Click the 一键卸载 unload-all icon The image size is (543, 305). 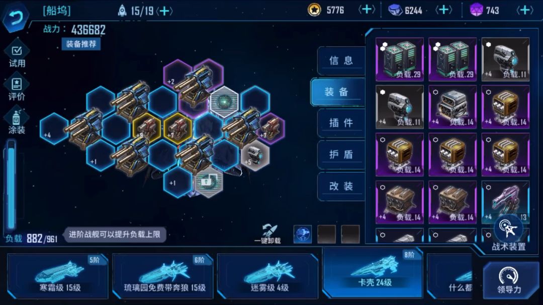pyautogui.click(x=267, y=233)
